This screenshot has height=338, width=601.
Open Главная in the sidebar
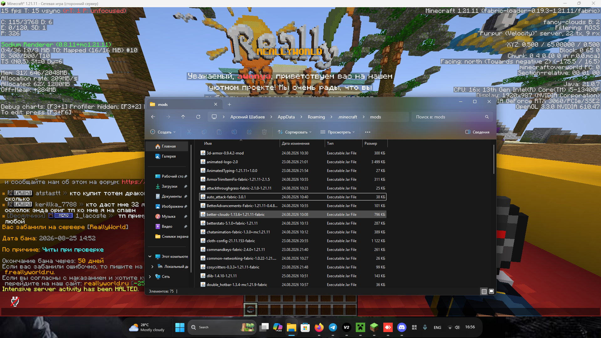point(168,146)
